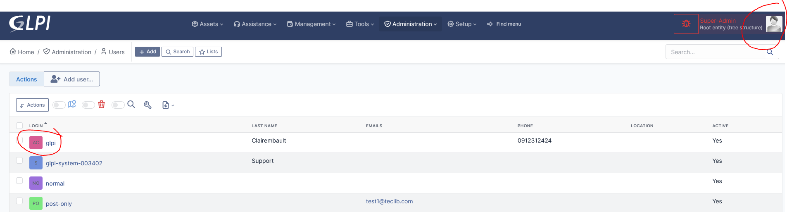Viewport: 787px width, 212px height.
Task: Select the Add user... tab
Action: (x=72, y=79)
